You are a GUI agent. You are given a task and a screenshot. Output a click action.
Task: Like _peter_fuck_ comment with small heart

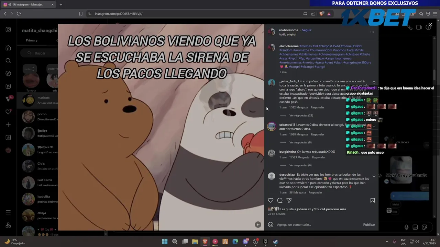coord(374,83)
